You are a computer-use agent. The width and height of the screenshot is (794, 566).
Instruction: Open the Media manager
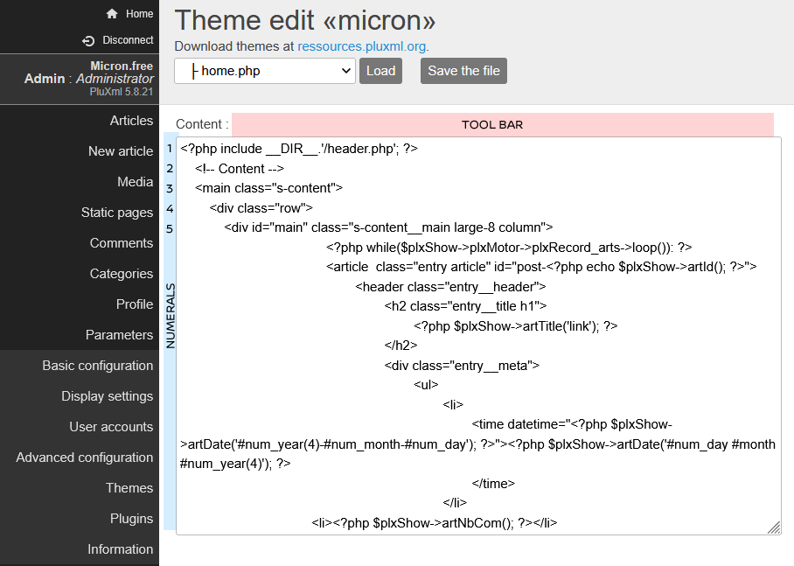(x=135, y=182)
